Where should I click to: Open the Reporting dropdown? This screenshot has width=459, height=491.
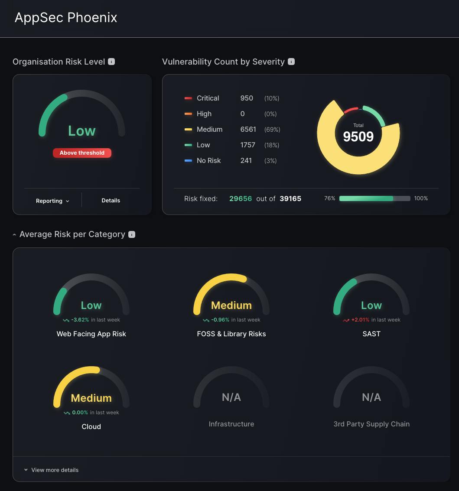coord(52,201)
